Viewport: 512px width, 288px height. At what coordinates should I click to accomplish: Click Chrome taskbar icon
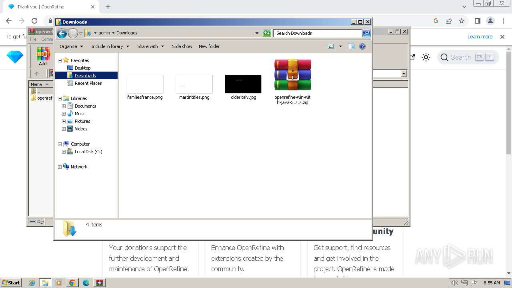click(72, 283)
